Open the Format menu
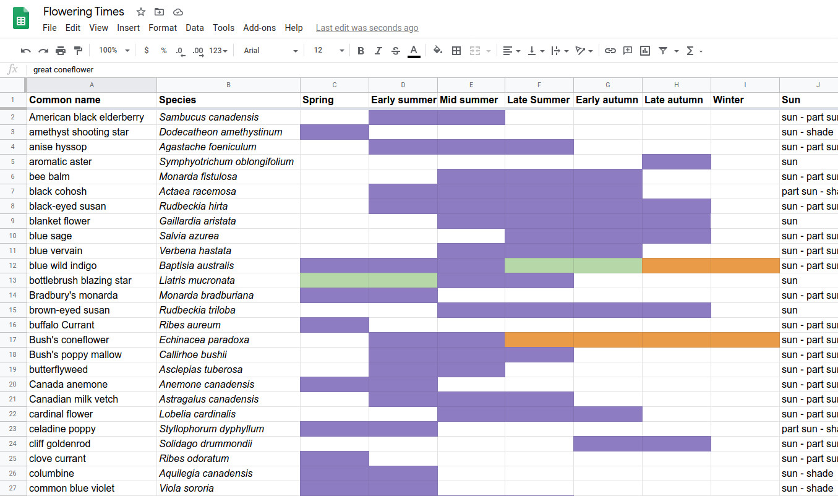This screenshot has width=838, height=496. [163, 28]
